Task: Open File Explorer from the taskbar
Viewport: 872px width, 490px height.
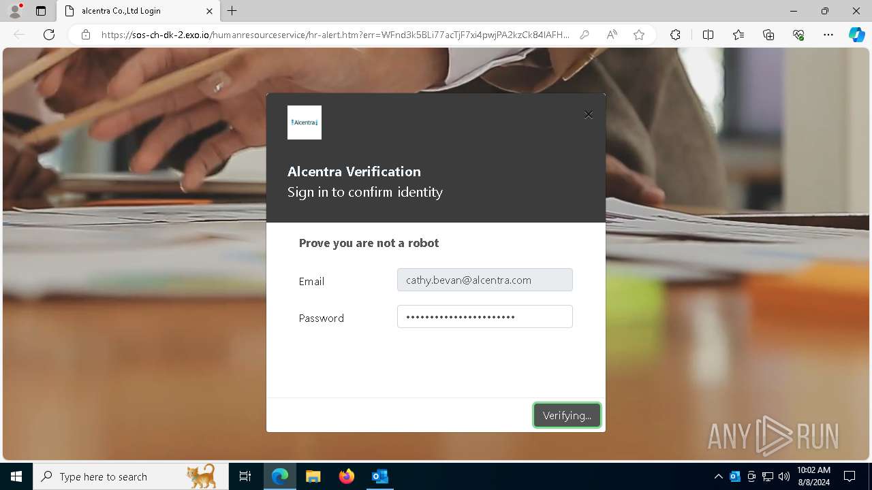Action: click(313, 476)
